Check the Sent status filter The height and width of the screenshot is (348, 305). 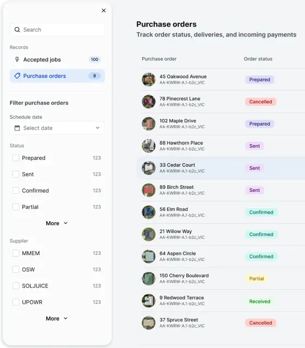tap(16, 174)
